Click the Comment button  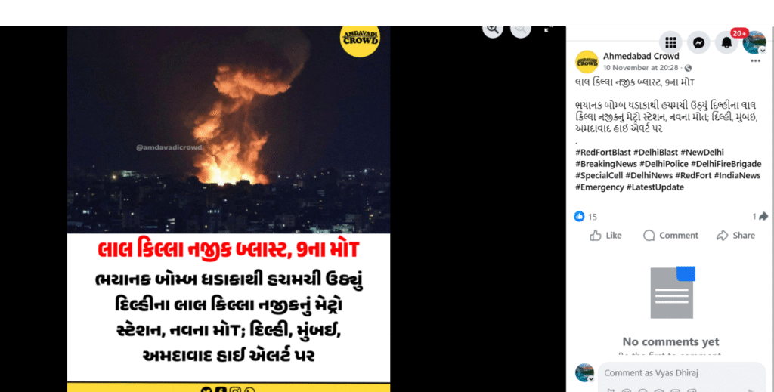pyautogui.click(x=671, y=235)
